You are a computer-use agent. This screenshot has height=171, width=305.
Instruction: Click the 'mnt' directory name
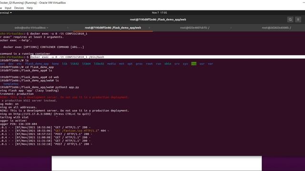click(x=122, y=64)
